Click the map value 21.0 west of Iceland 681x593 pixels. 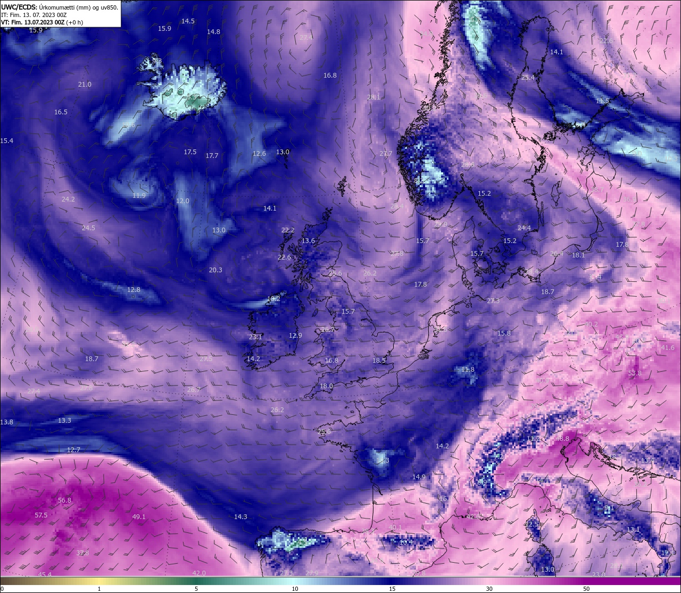tap(85, 85)
